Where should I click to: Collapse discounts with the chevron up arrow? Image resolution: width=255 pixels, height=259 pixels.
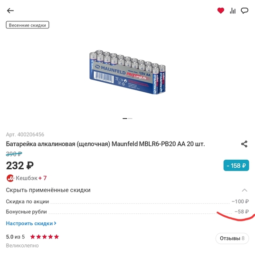[x=245, y=190]
